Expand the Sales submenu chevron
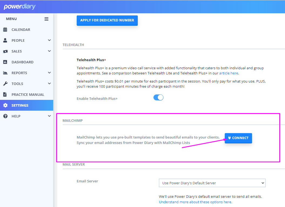This screenshot has height=207, width=285. tap(49, 51)
